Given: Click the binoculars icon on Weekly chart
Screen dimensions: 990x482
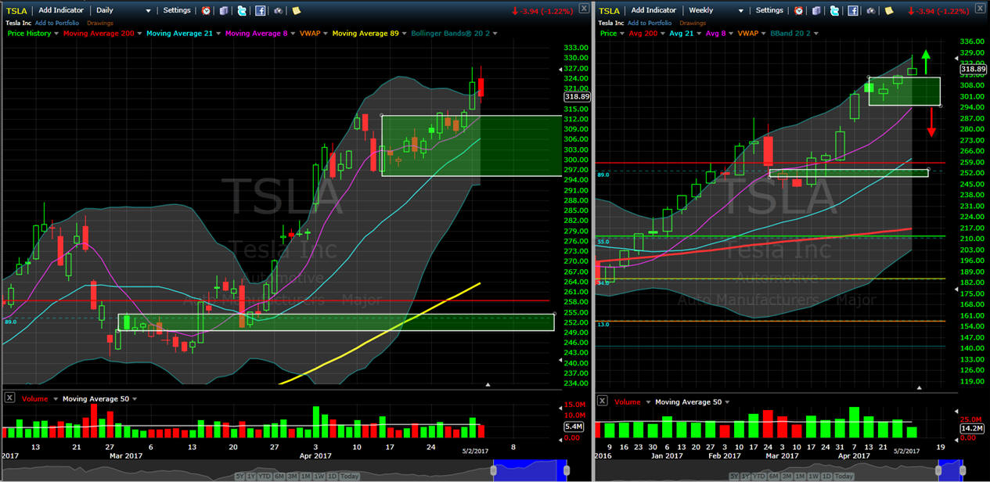Looking at the screenshot, I should (871, 11).
